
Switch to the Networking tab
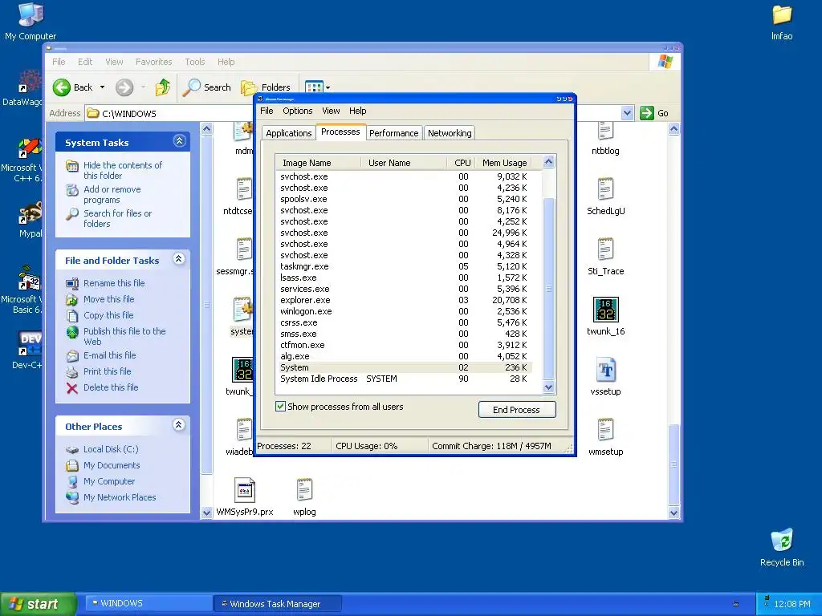(450, 133)
